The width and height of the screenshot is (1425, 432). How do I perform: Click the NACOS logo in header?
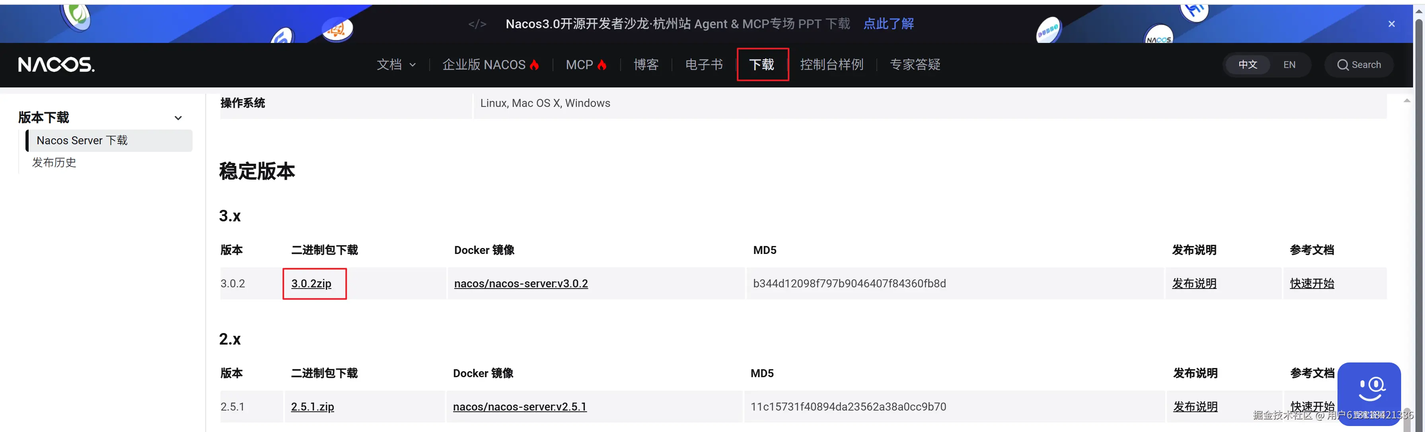(56, 65)
